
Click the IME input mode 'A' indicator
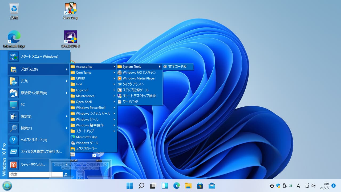298,186
